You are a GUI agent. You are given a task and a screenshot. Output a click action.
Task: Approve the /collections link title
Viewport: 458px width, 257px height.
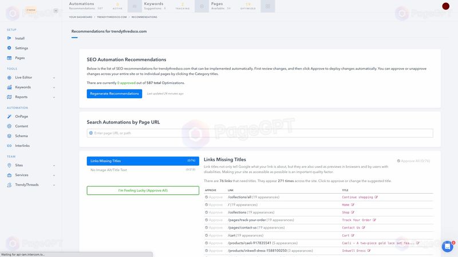pos(214,212)
